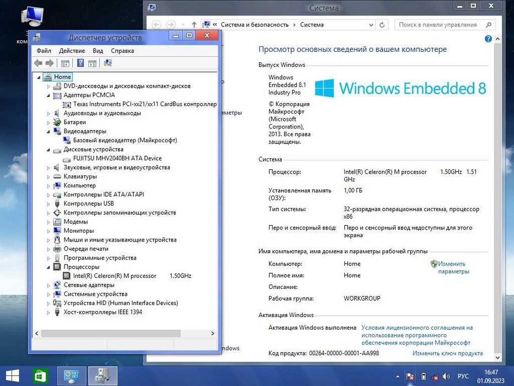Image resolution: width=514 pixels, height=386 pixels.
Task: Click the control panel search field
Action: (445, 25)
